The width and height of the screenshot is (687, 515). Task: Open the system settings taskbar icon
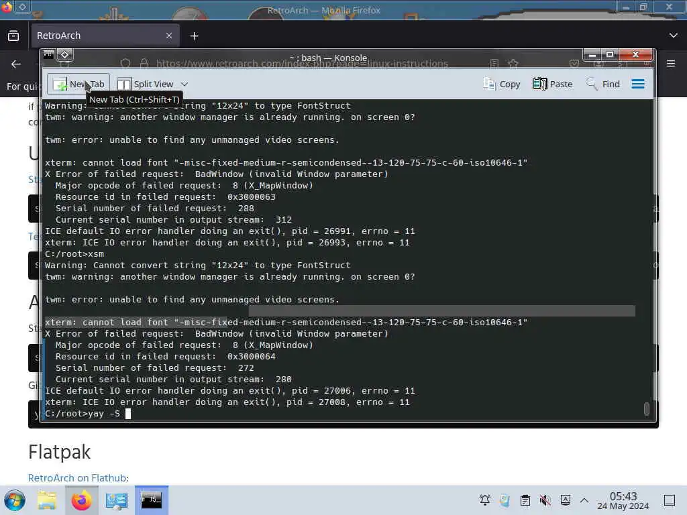tap(117, 500)
